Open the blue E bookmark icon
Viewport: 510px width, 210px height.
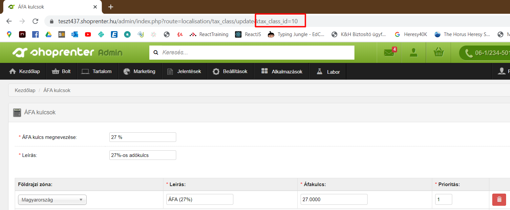[114, 34]
